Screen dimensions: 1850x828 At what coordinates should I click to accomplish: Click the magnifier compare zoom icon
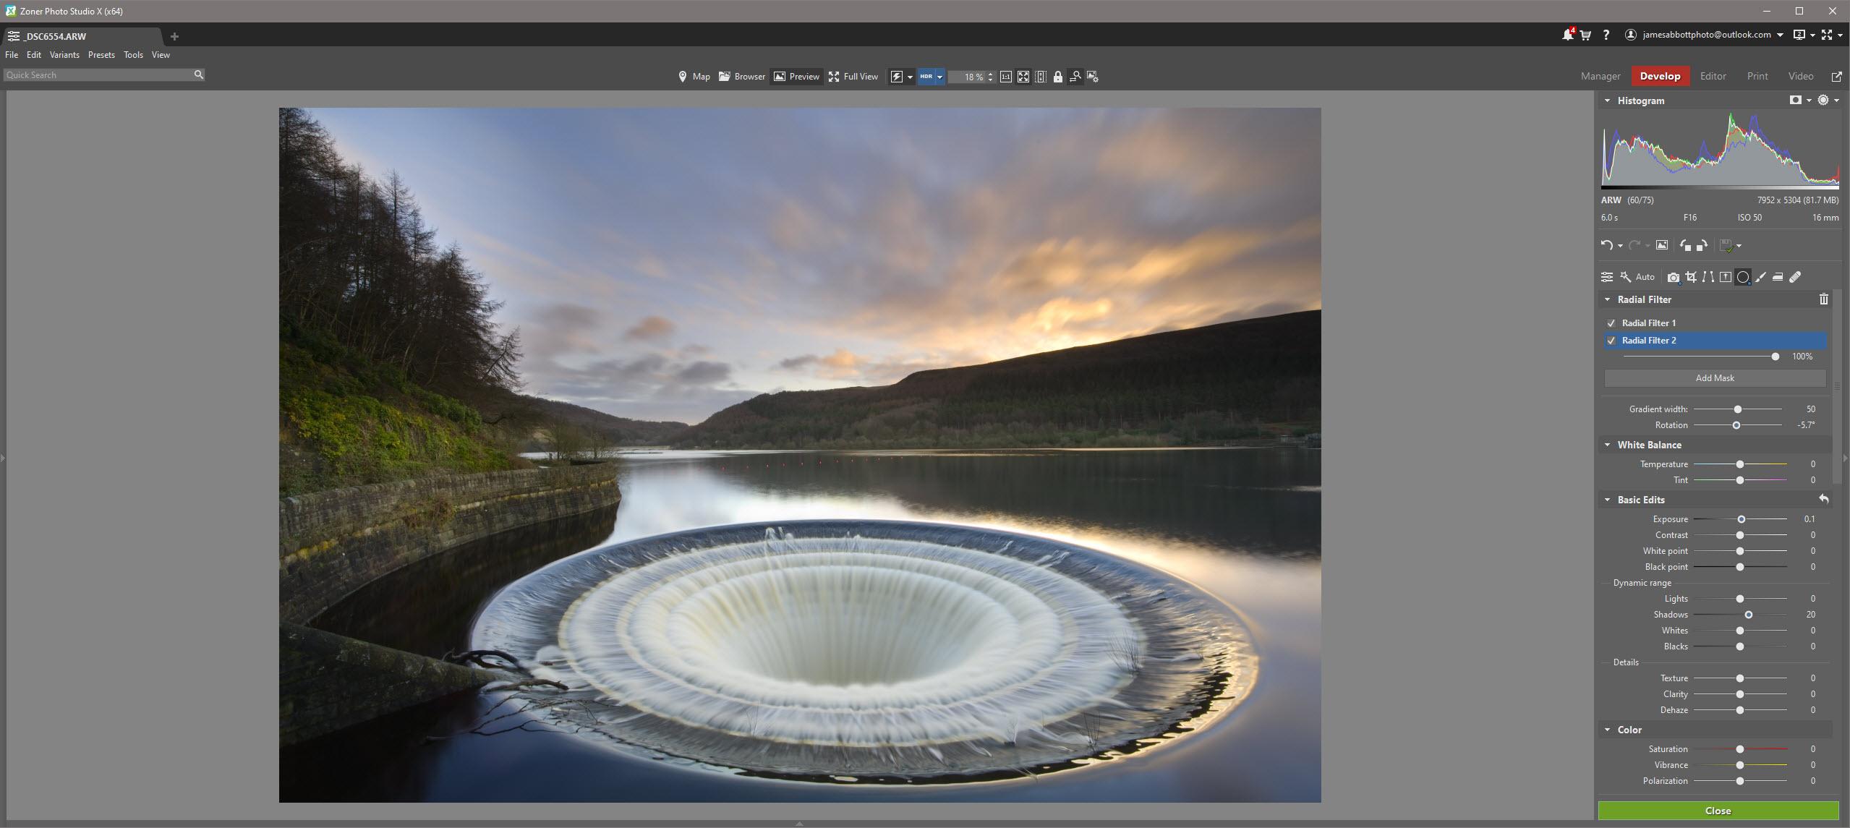coord(1075,77)
